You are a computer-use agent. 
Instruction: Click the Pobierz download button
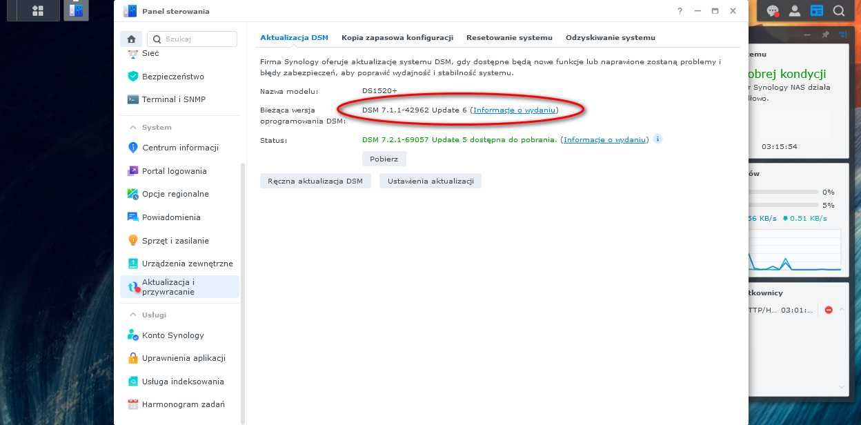click(x=384, y=159)
